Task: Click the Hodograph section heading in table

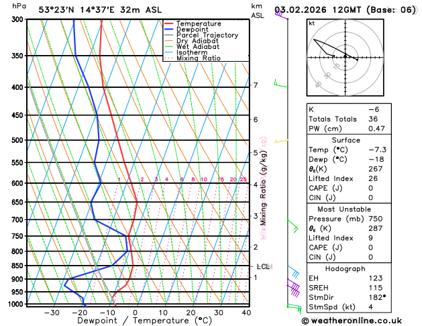Action: tap(346, 269)
